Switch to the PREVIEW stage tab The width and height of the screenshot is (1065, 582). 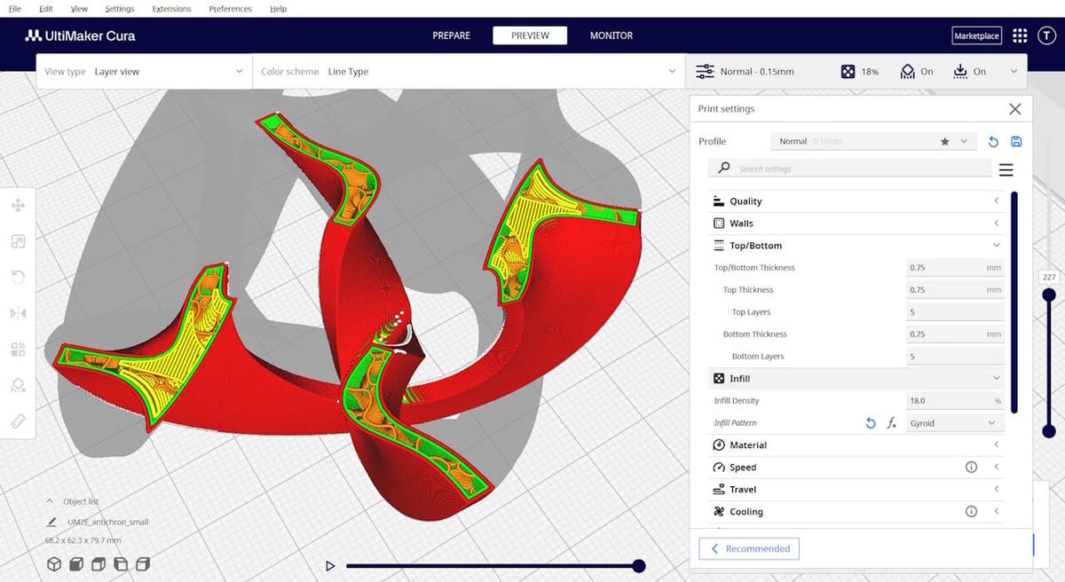coord(531,35)
